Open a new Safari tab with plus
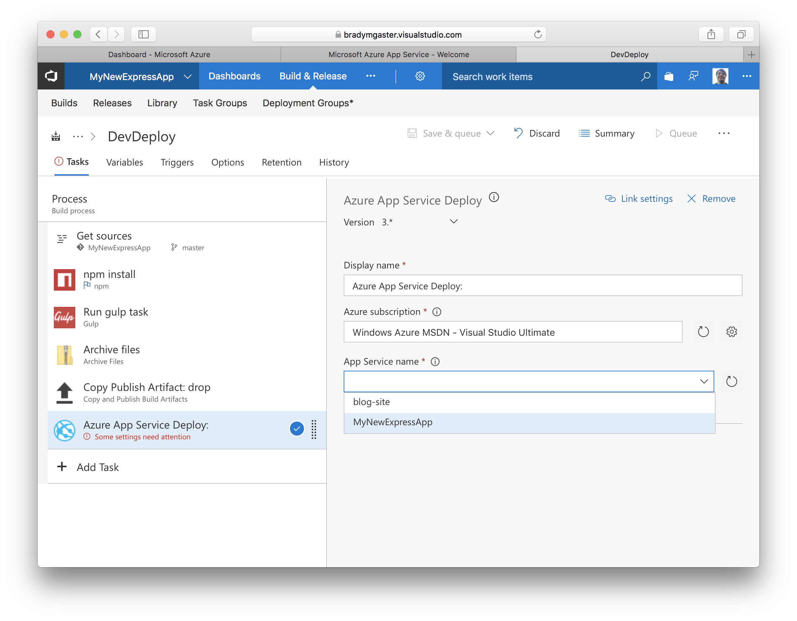797x621 pixels. 751,55
